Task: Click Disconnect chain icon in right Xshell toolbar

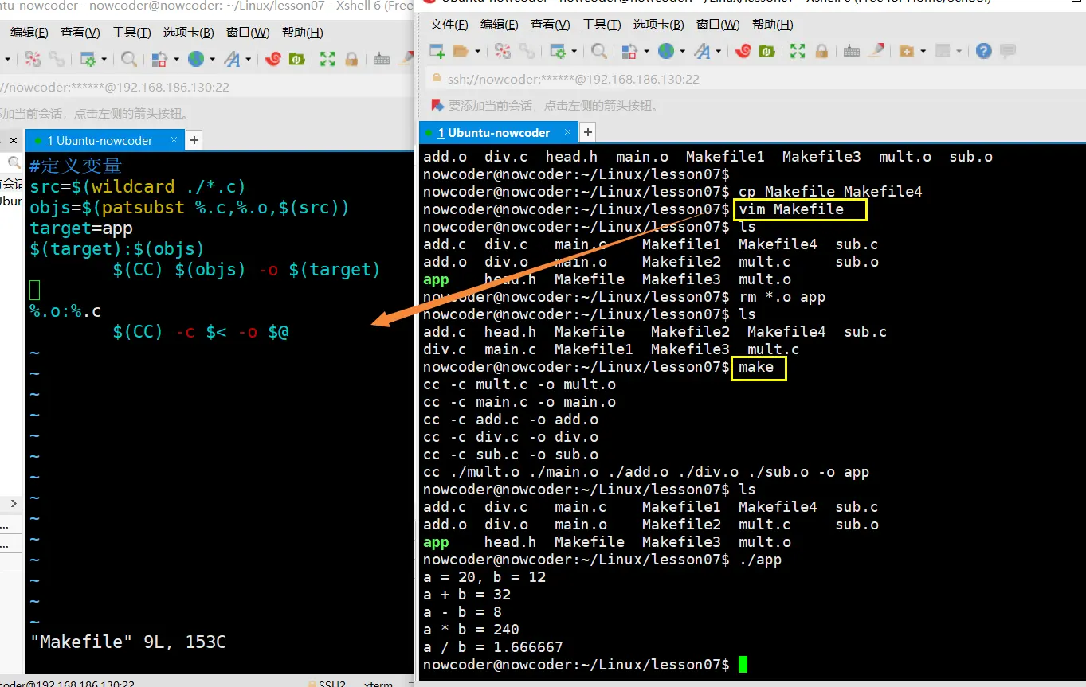Action: click(526, 51)
